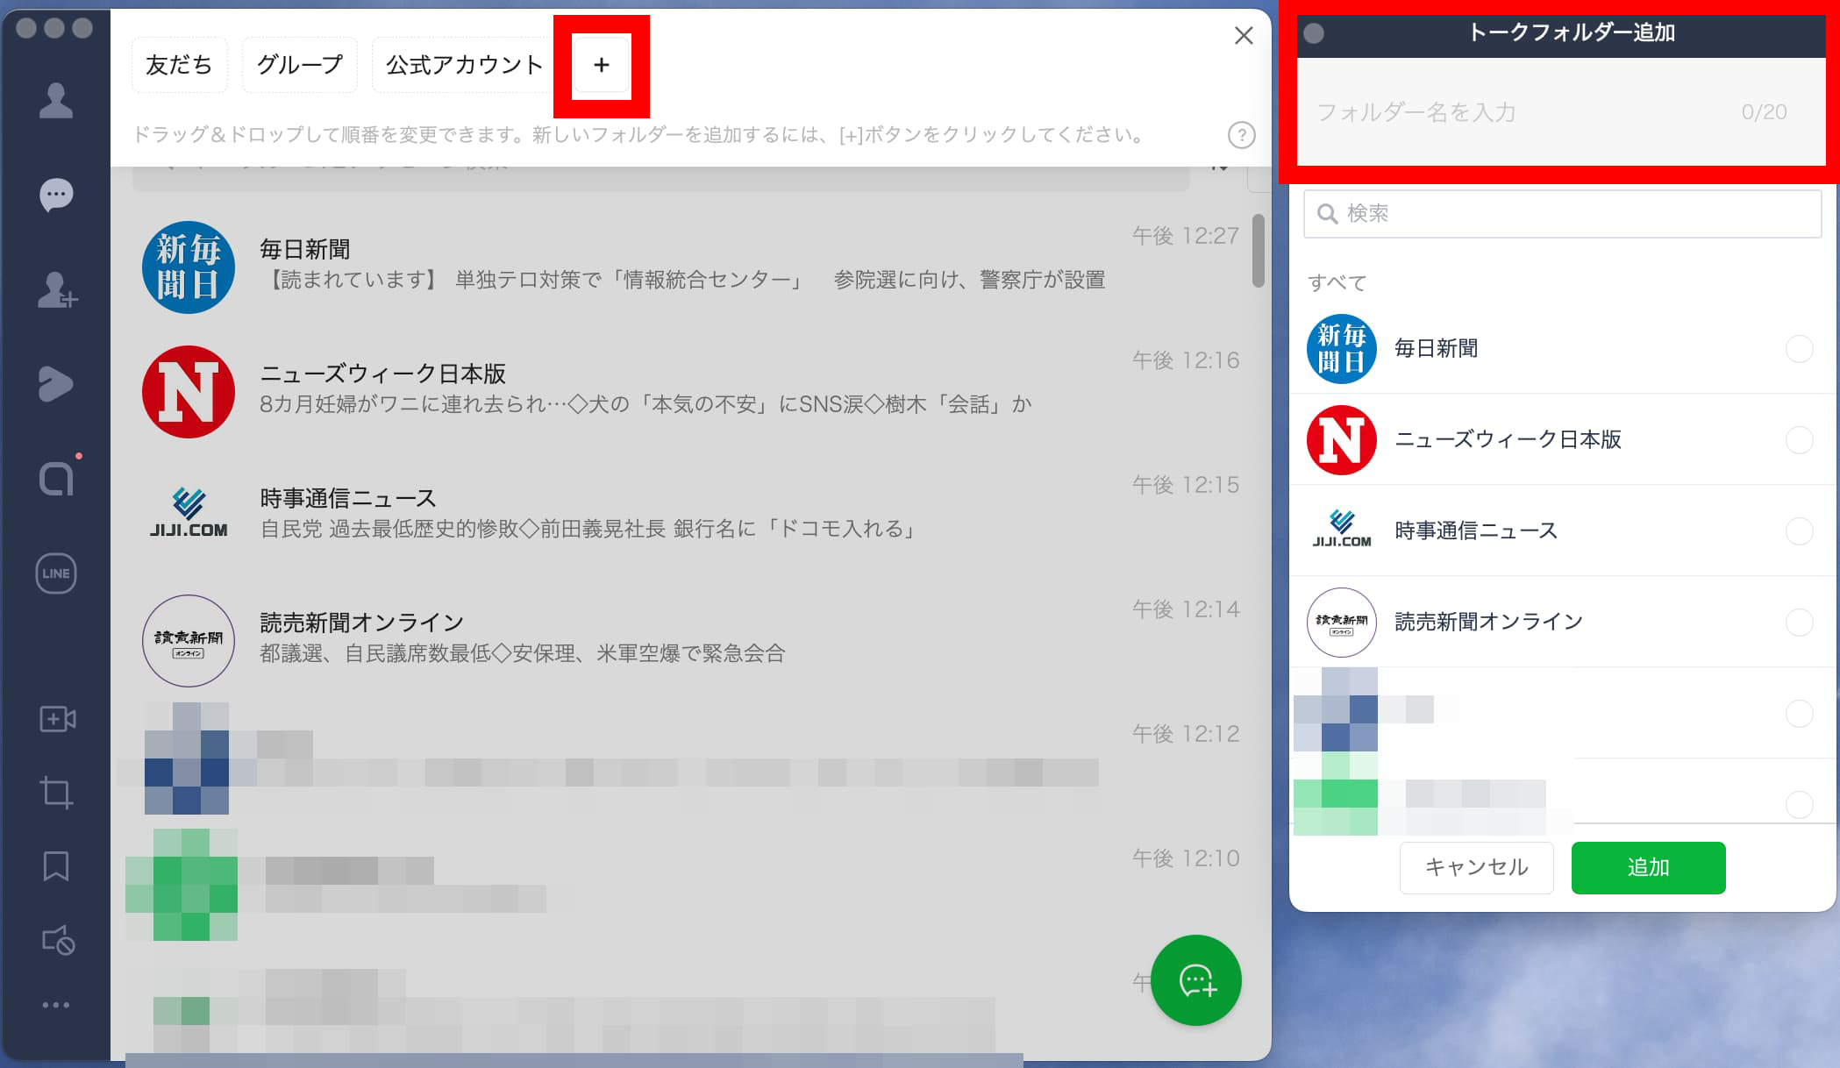Click green new chat floating button
1840x1068 pixels.
point(1196,980)
